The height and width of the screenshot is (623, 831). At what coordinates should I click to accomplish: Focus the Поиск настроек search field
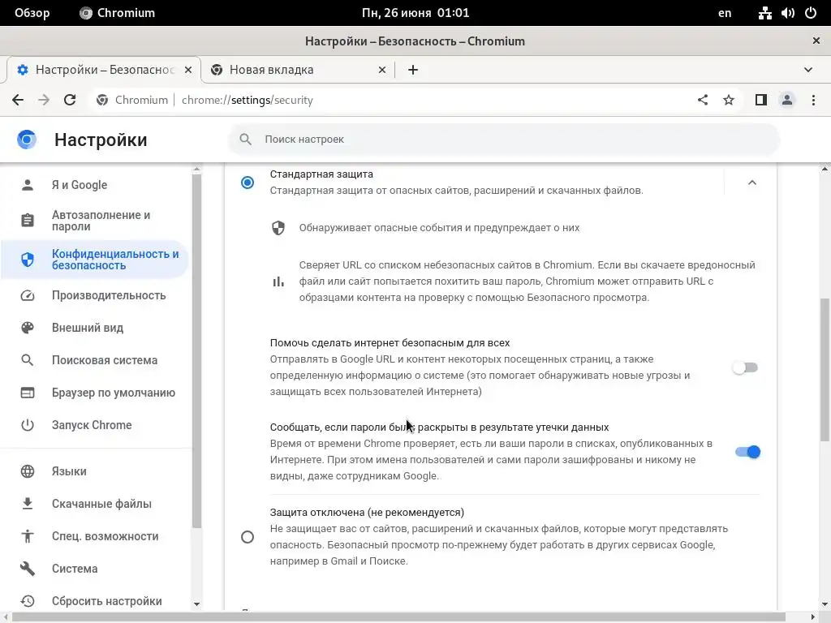pos(504,140)
